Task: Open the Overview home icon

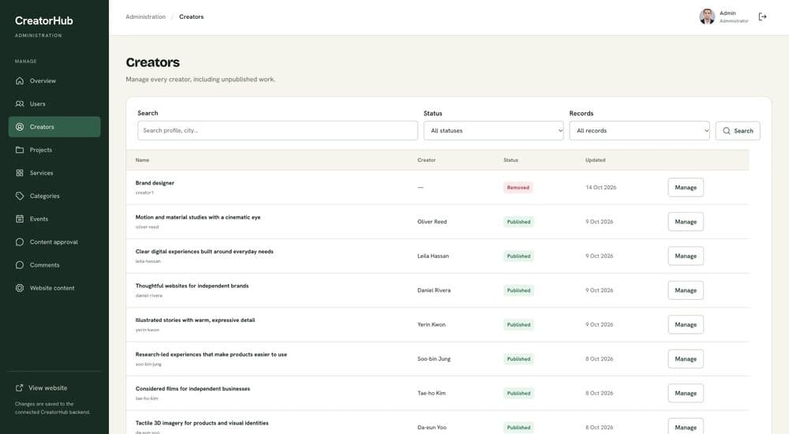Action: 20,80
